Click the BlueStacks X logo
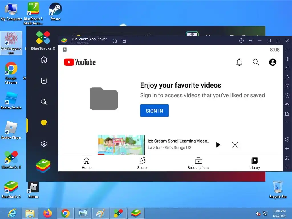This screenshot has width=292, height=219. [43, 40]
